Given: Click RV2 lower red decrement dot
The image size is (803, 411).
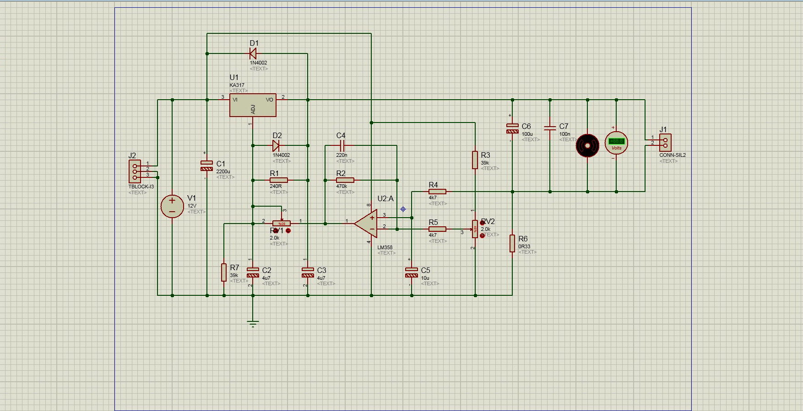Looking at the screenshot, I should (483, 236).
